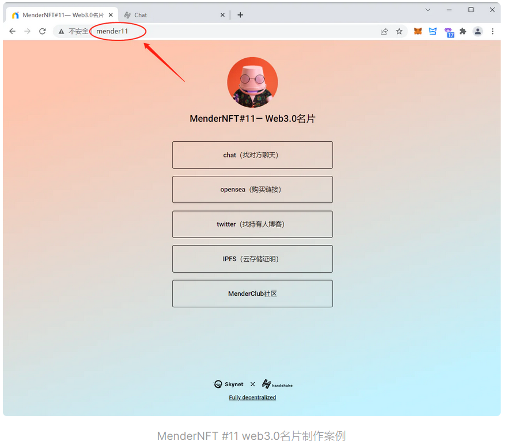Open a new browser tab
The image size is (507, 445).
pyautogui.click(x=240, y=15)
